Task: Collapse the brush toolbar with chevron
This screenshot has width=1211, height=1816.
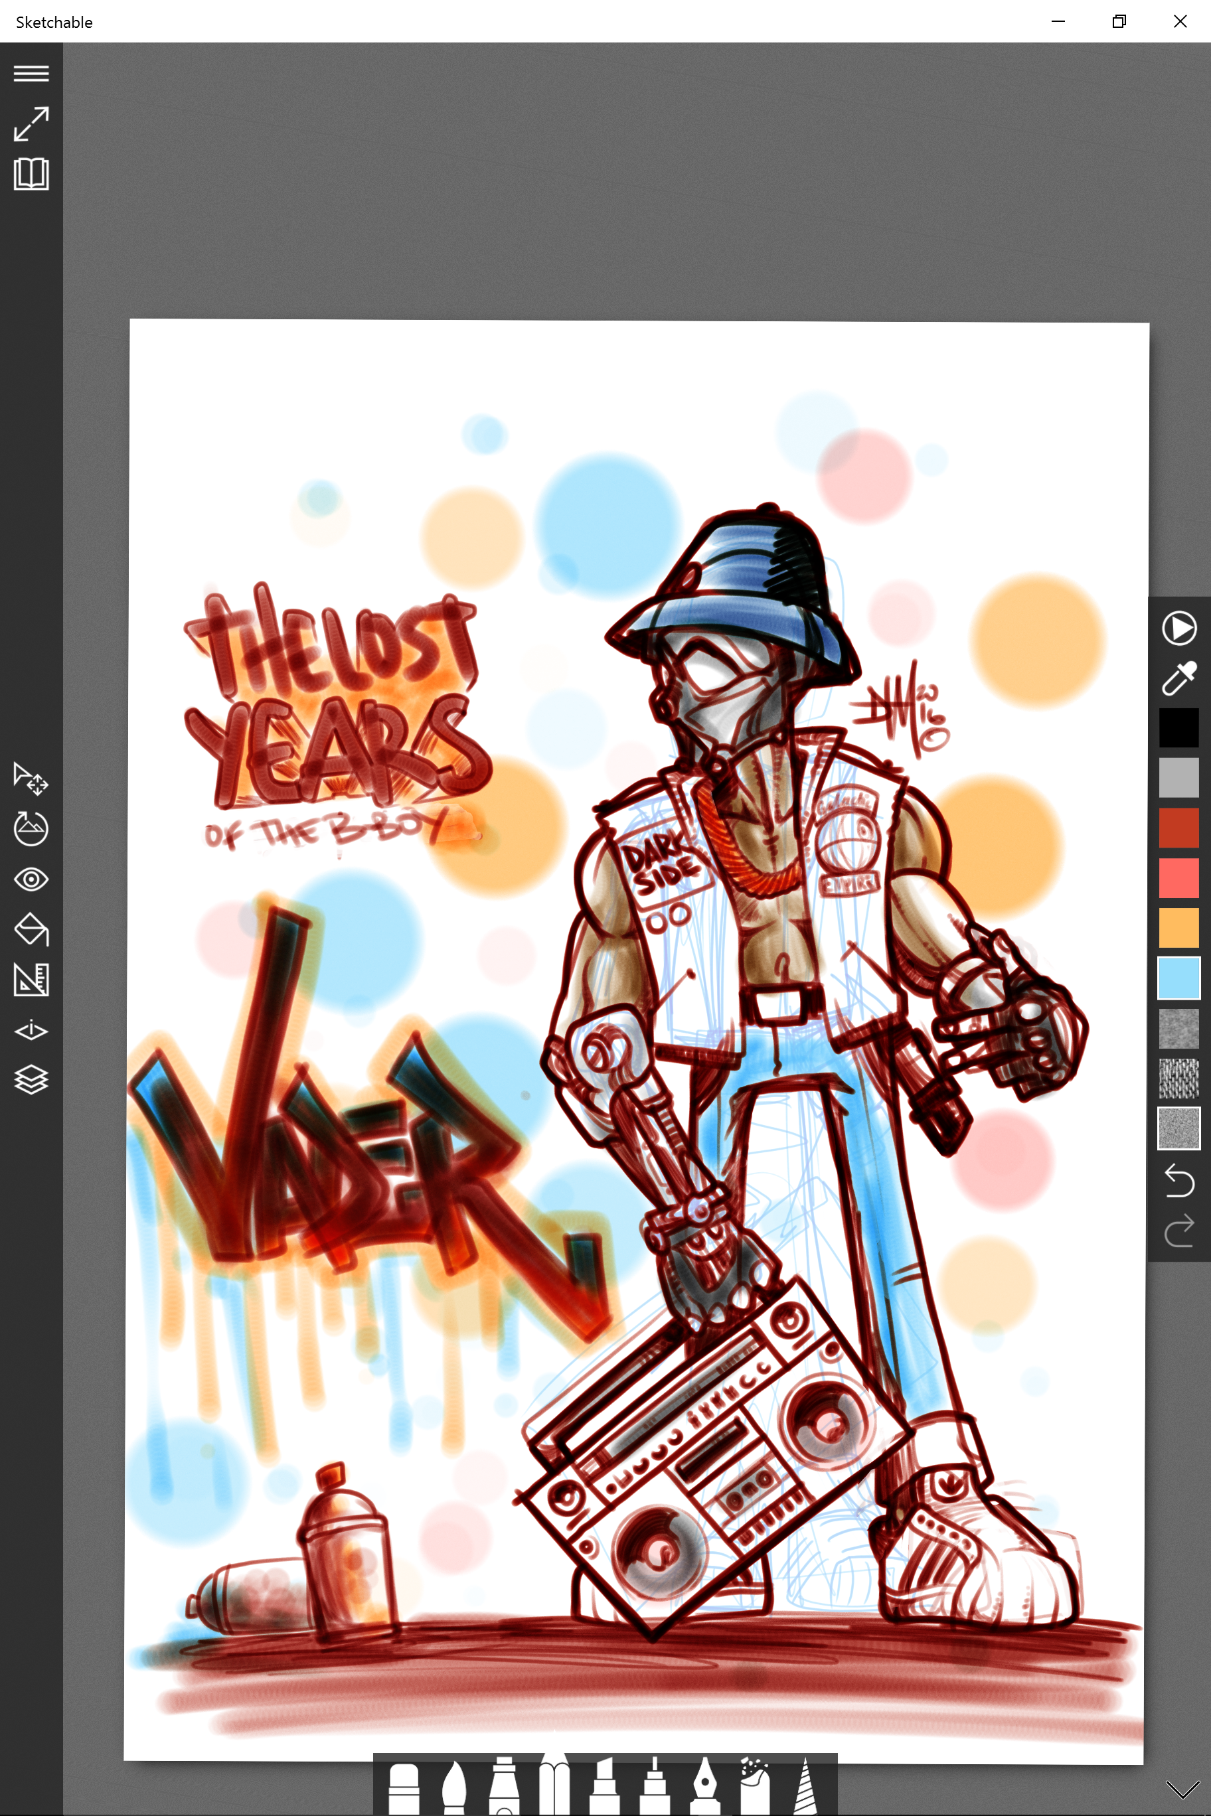Action: [1182, 1788]
